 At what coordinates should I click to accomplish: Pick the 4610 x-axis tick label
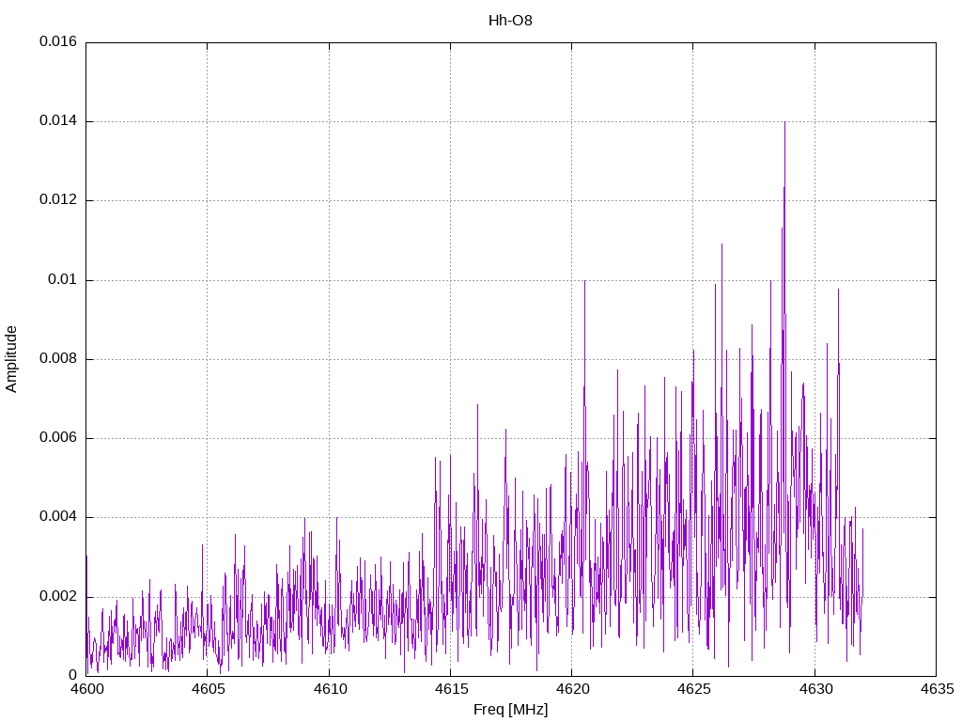coord(329,689)
